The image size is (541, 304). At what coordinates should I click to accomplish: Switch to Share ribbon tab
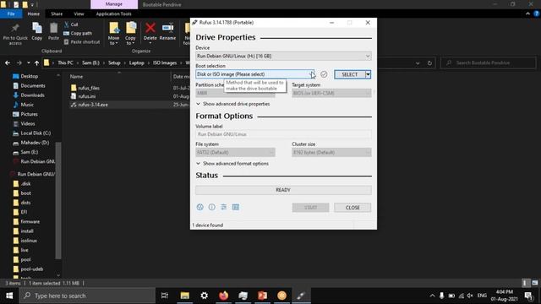tap(57, 14)
